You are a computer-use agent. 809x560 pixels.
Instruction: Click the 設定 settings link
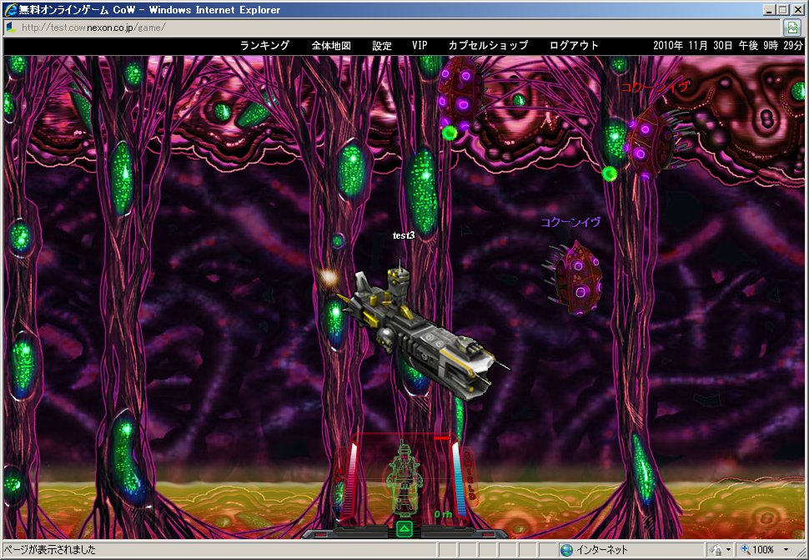(x=382, y=46)
